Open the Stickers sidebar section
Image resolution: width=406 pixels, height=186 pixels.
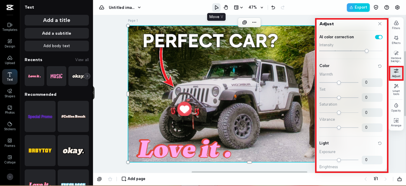pyautogui.click(x=10, y=126)
